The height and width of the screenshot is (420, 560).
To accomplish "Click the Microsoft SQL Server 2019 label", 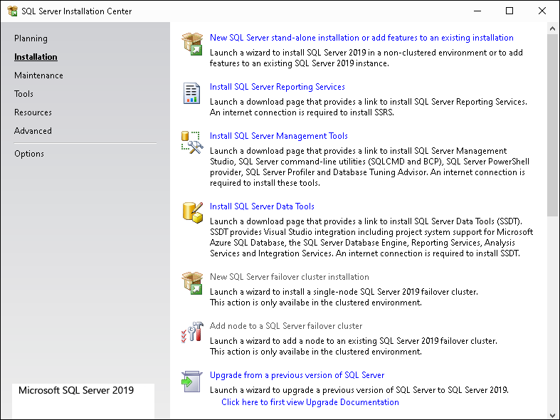I will click(x=76, y=390).
